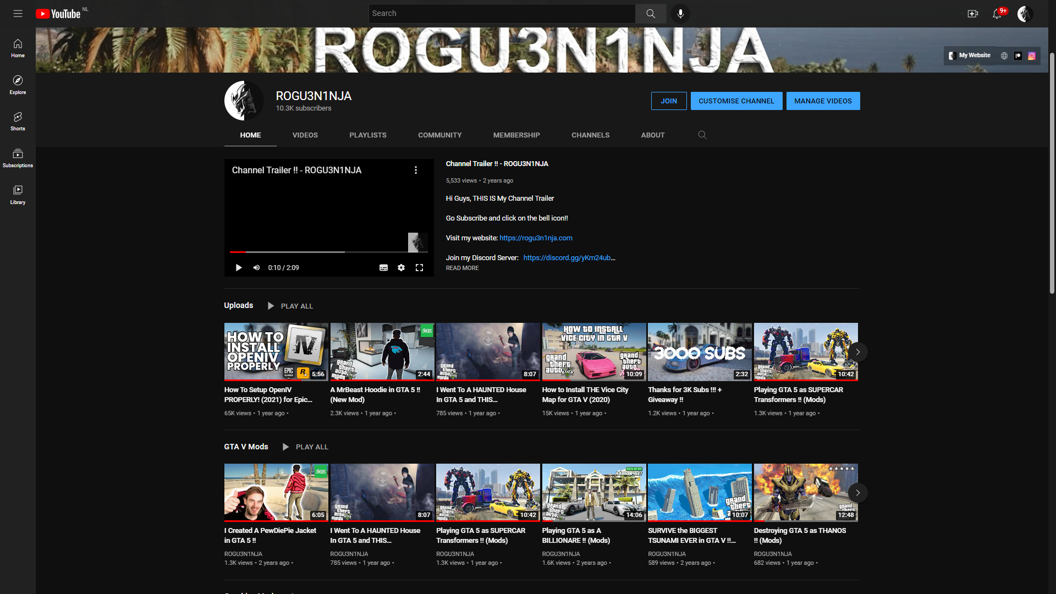Click the channel search magnifier icon

702,135
